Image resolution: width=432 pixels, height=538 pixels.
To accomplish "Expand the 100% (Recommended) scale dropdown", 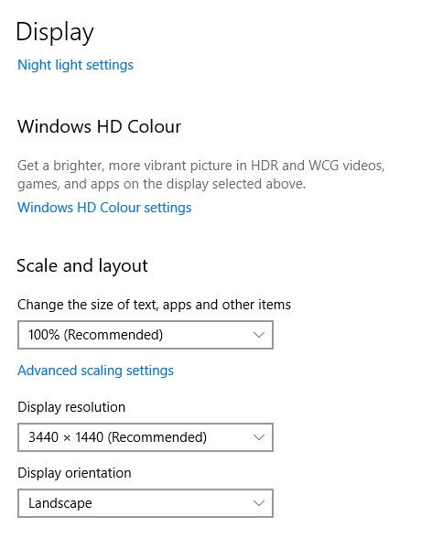I will click(x=146, y=335).
